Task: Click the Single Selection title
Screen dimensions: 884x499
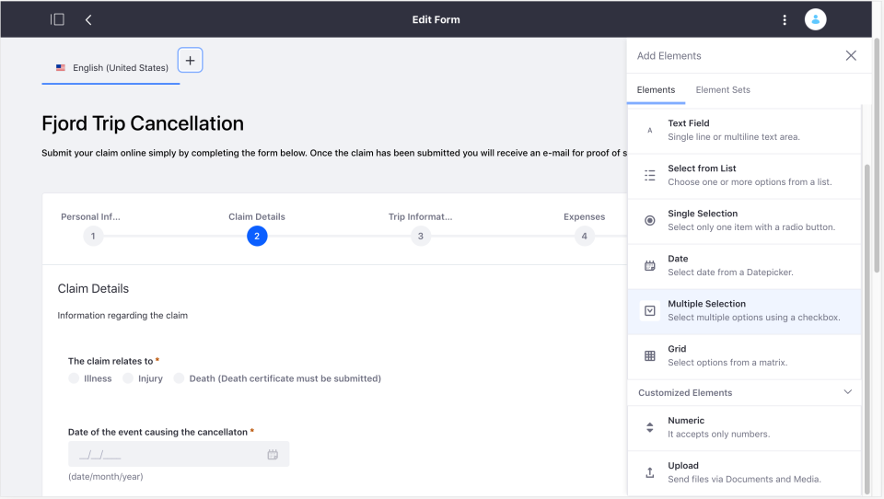Action: (x=703, y=213)
